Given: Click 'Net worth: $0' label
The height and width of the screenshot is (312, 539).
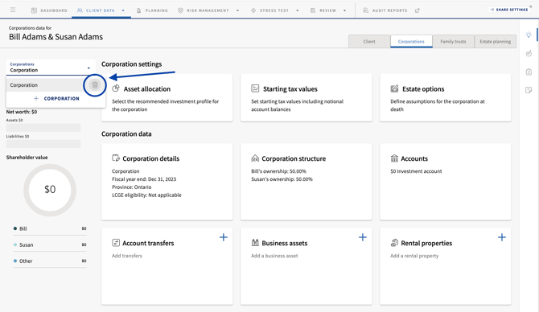Looking at the screenshot, I should click(22, 112).
